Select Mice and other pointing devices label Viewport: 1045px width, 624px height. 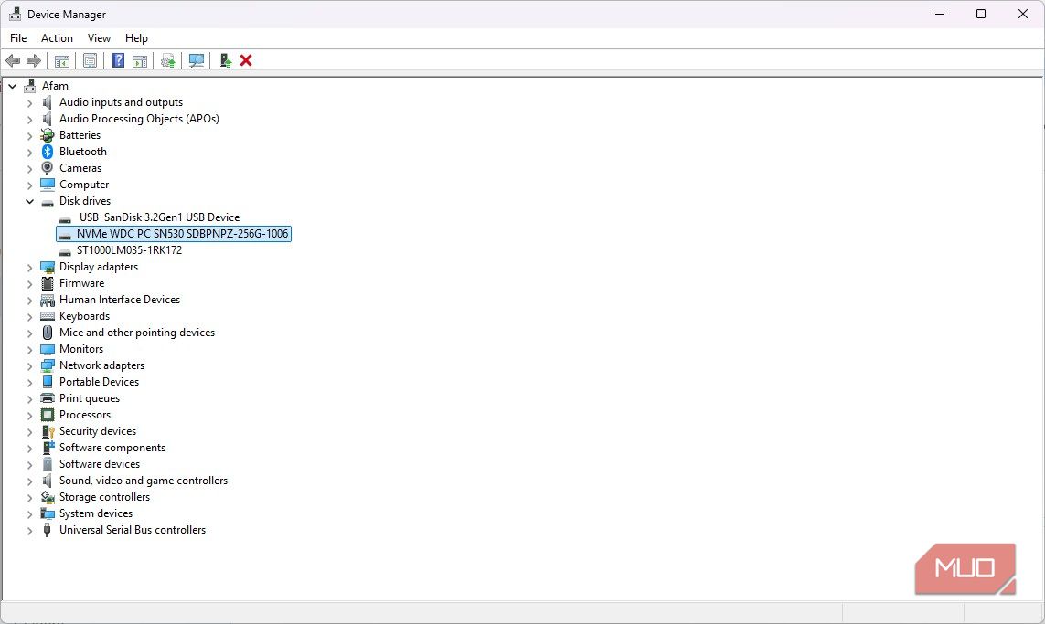(x=136, y=333)
